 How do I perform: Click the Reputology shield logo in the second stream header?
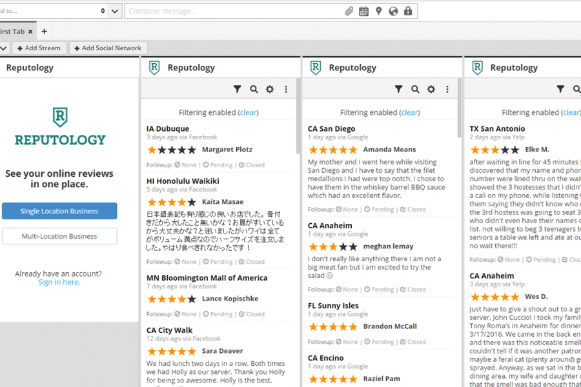pyautogui.click(x=154, y=68)
